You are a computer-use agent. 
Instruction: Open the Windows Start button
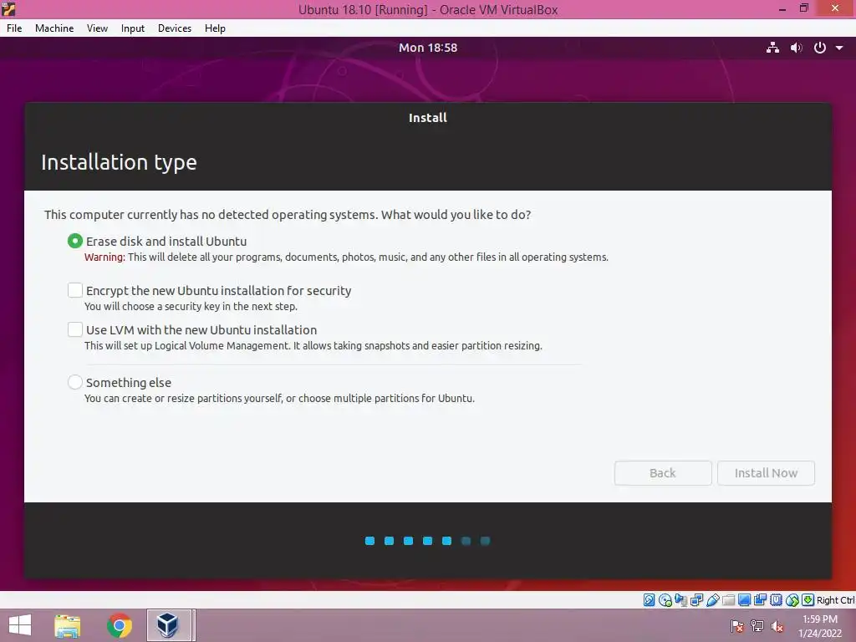click(x=20, y=625)
